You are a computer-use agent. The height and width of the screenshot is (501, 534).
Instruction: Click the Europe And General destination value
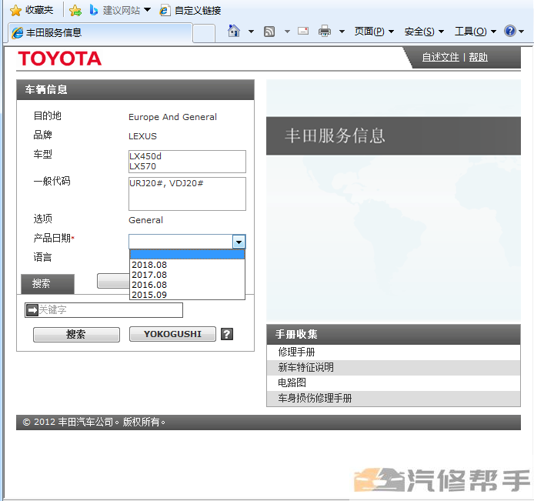click(x=172, y=117)
